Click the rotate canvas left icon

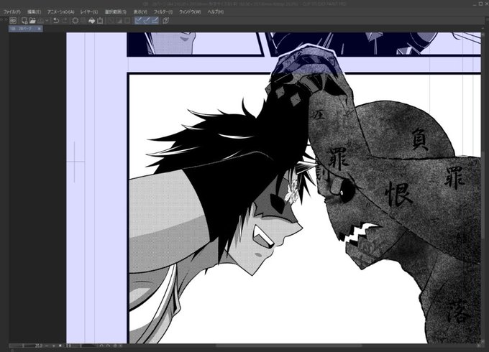(x=101, y=346)
